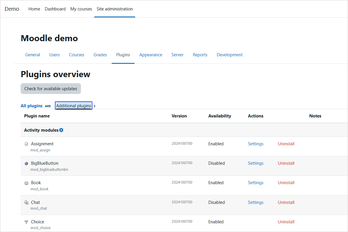Click mod_book component text
Screen dimensions: 348x232
pos(39,189)
